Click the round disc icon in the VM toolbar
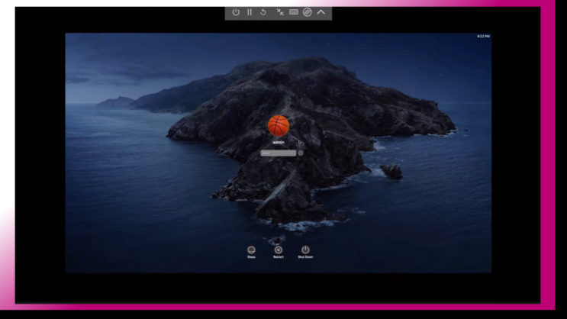 click(307, 12)
